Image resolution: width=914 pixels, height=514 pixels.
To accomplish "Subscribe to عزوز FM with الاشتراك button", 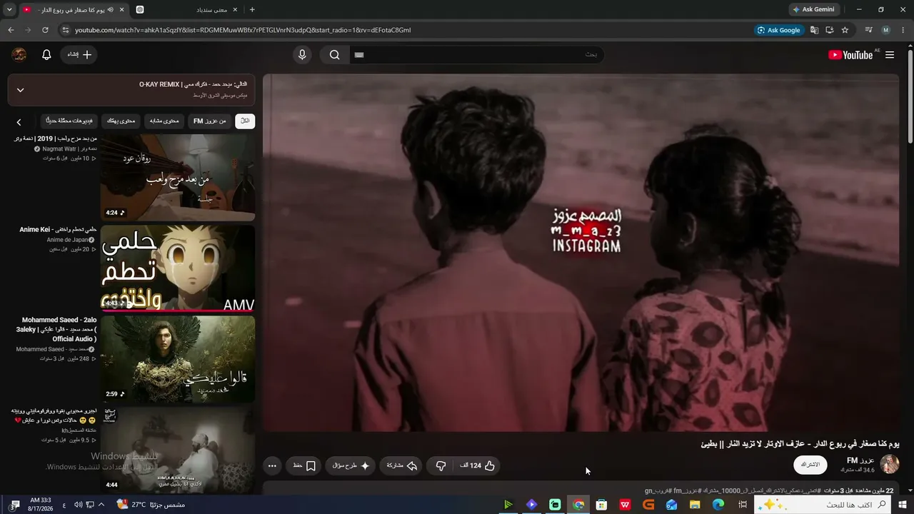I will 810,465.
